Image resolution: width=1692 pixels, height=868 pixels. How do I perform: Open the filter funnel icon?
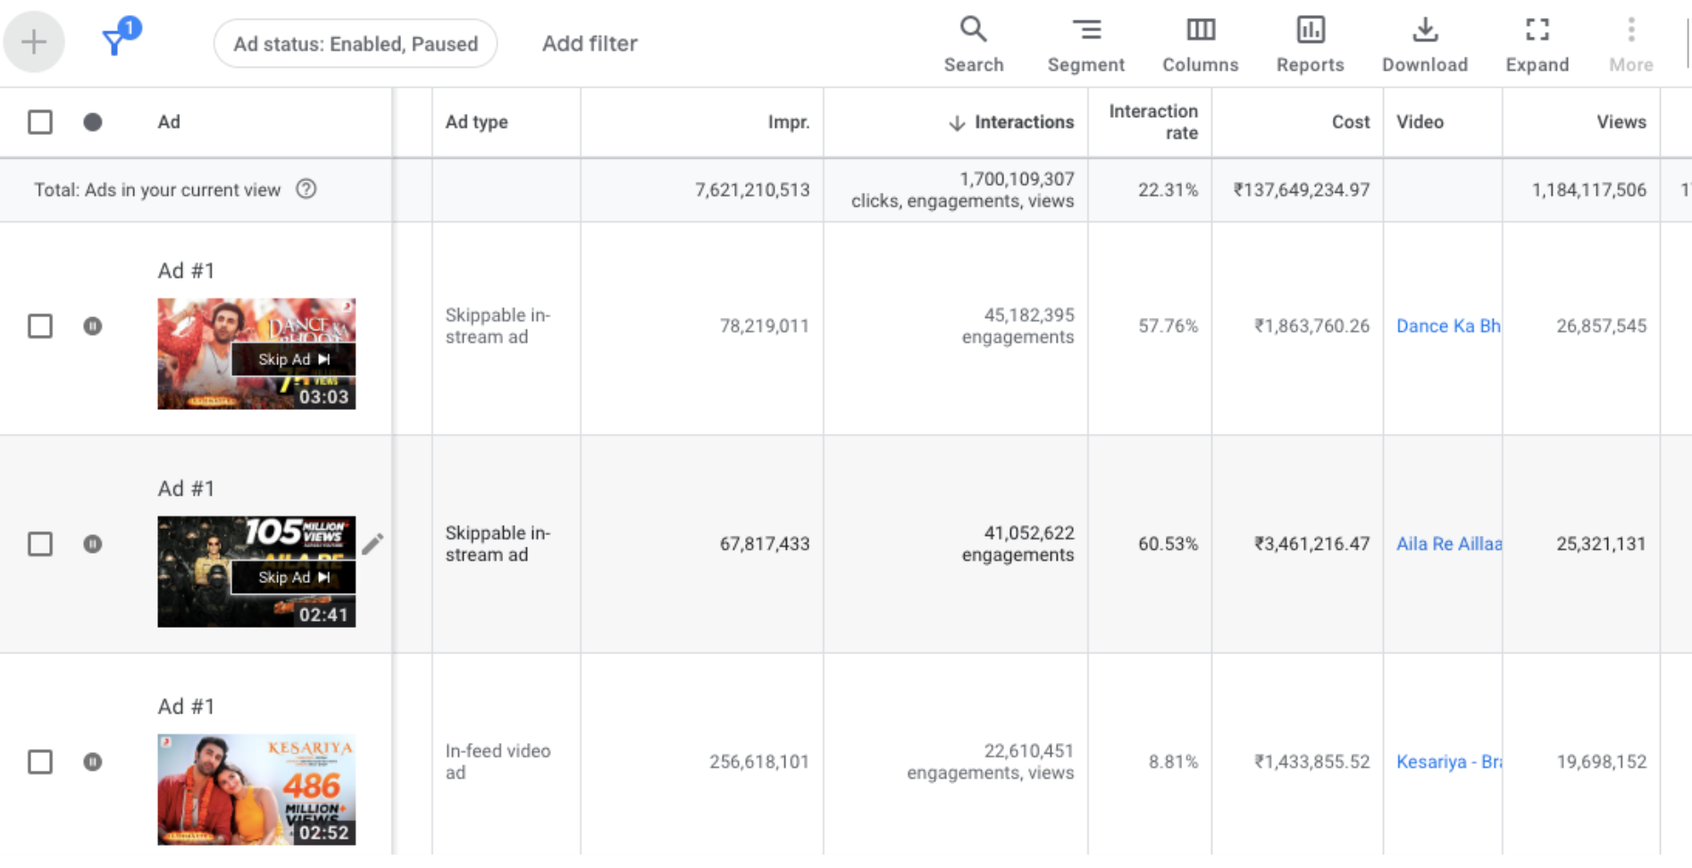115,40
